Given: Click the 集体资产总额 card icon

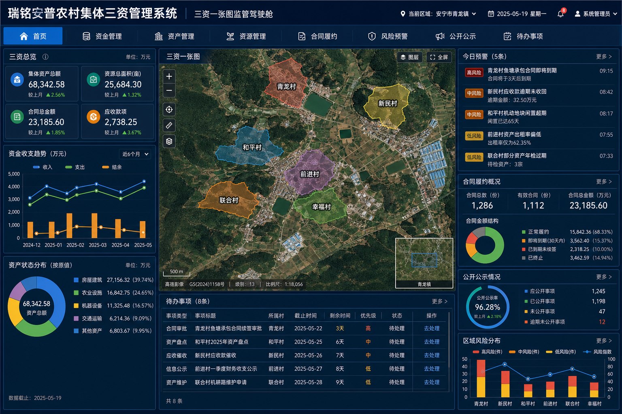Looking at the screenshot, I should 17,80.
